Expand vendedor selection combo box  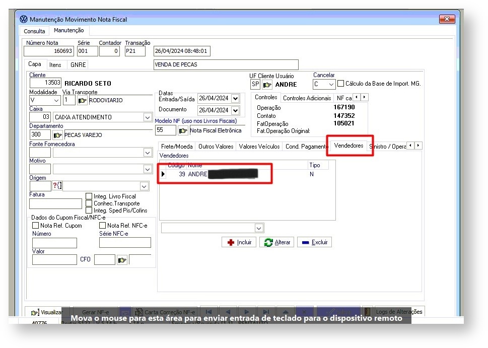pyautogui.click(x=259, y=228)
